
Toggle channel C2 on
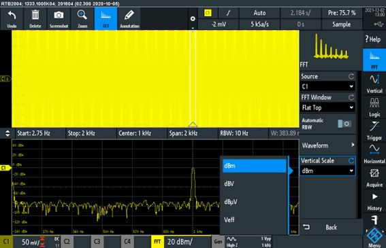pyautogui.click(x=67, y=242)
